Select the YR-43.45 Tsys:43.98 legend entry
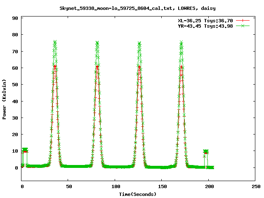 [x=205, y=26]
